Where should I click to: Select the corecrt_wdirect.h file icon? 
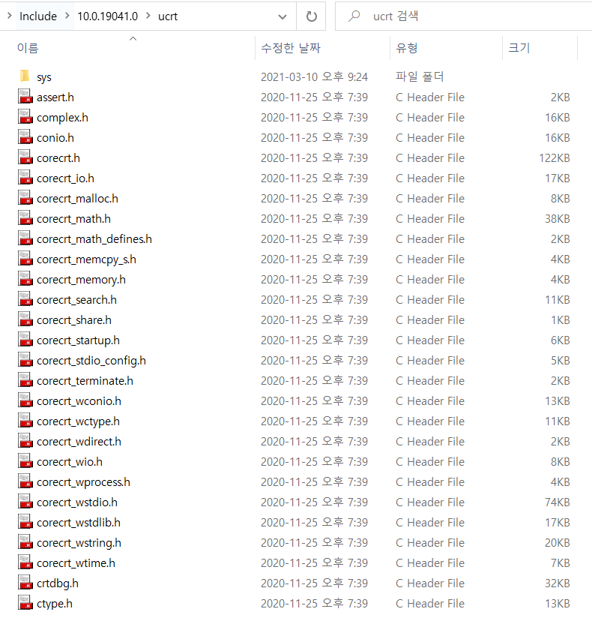[25, 441]
